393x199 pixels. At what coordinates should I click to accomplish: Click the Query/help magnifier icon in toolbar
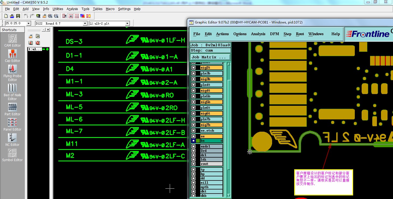click(38, 16)
